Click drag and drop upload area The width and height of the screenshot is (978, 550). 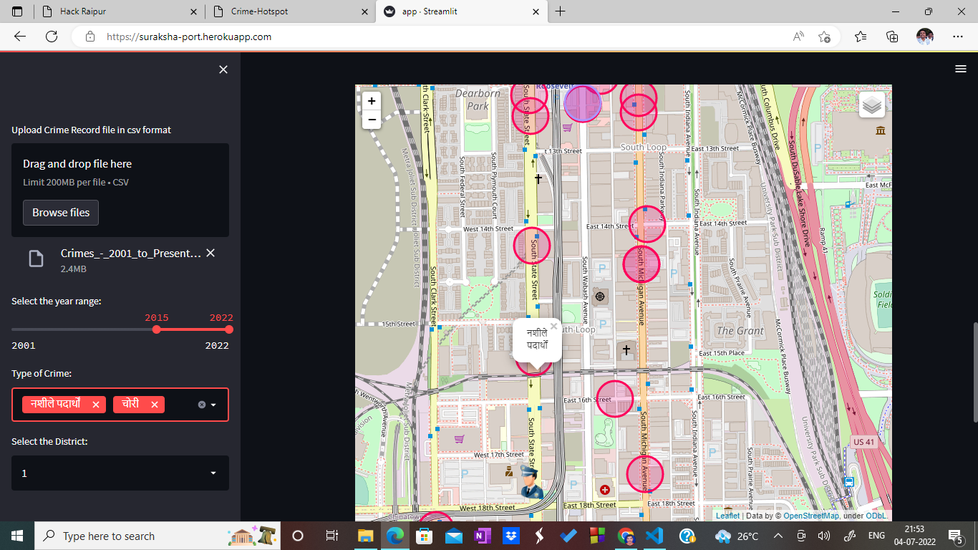[x=120, y=190]
